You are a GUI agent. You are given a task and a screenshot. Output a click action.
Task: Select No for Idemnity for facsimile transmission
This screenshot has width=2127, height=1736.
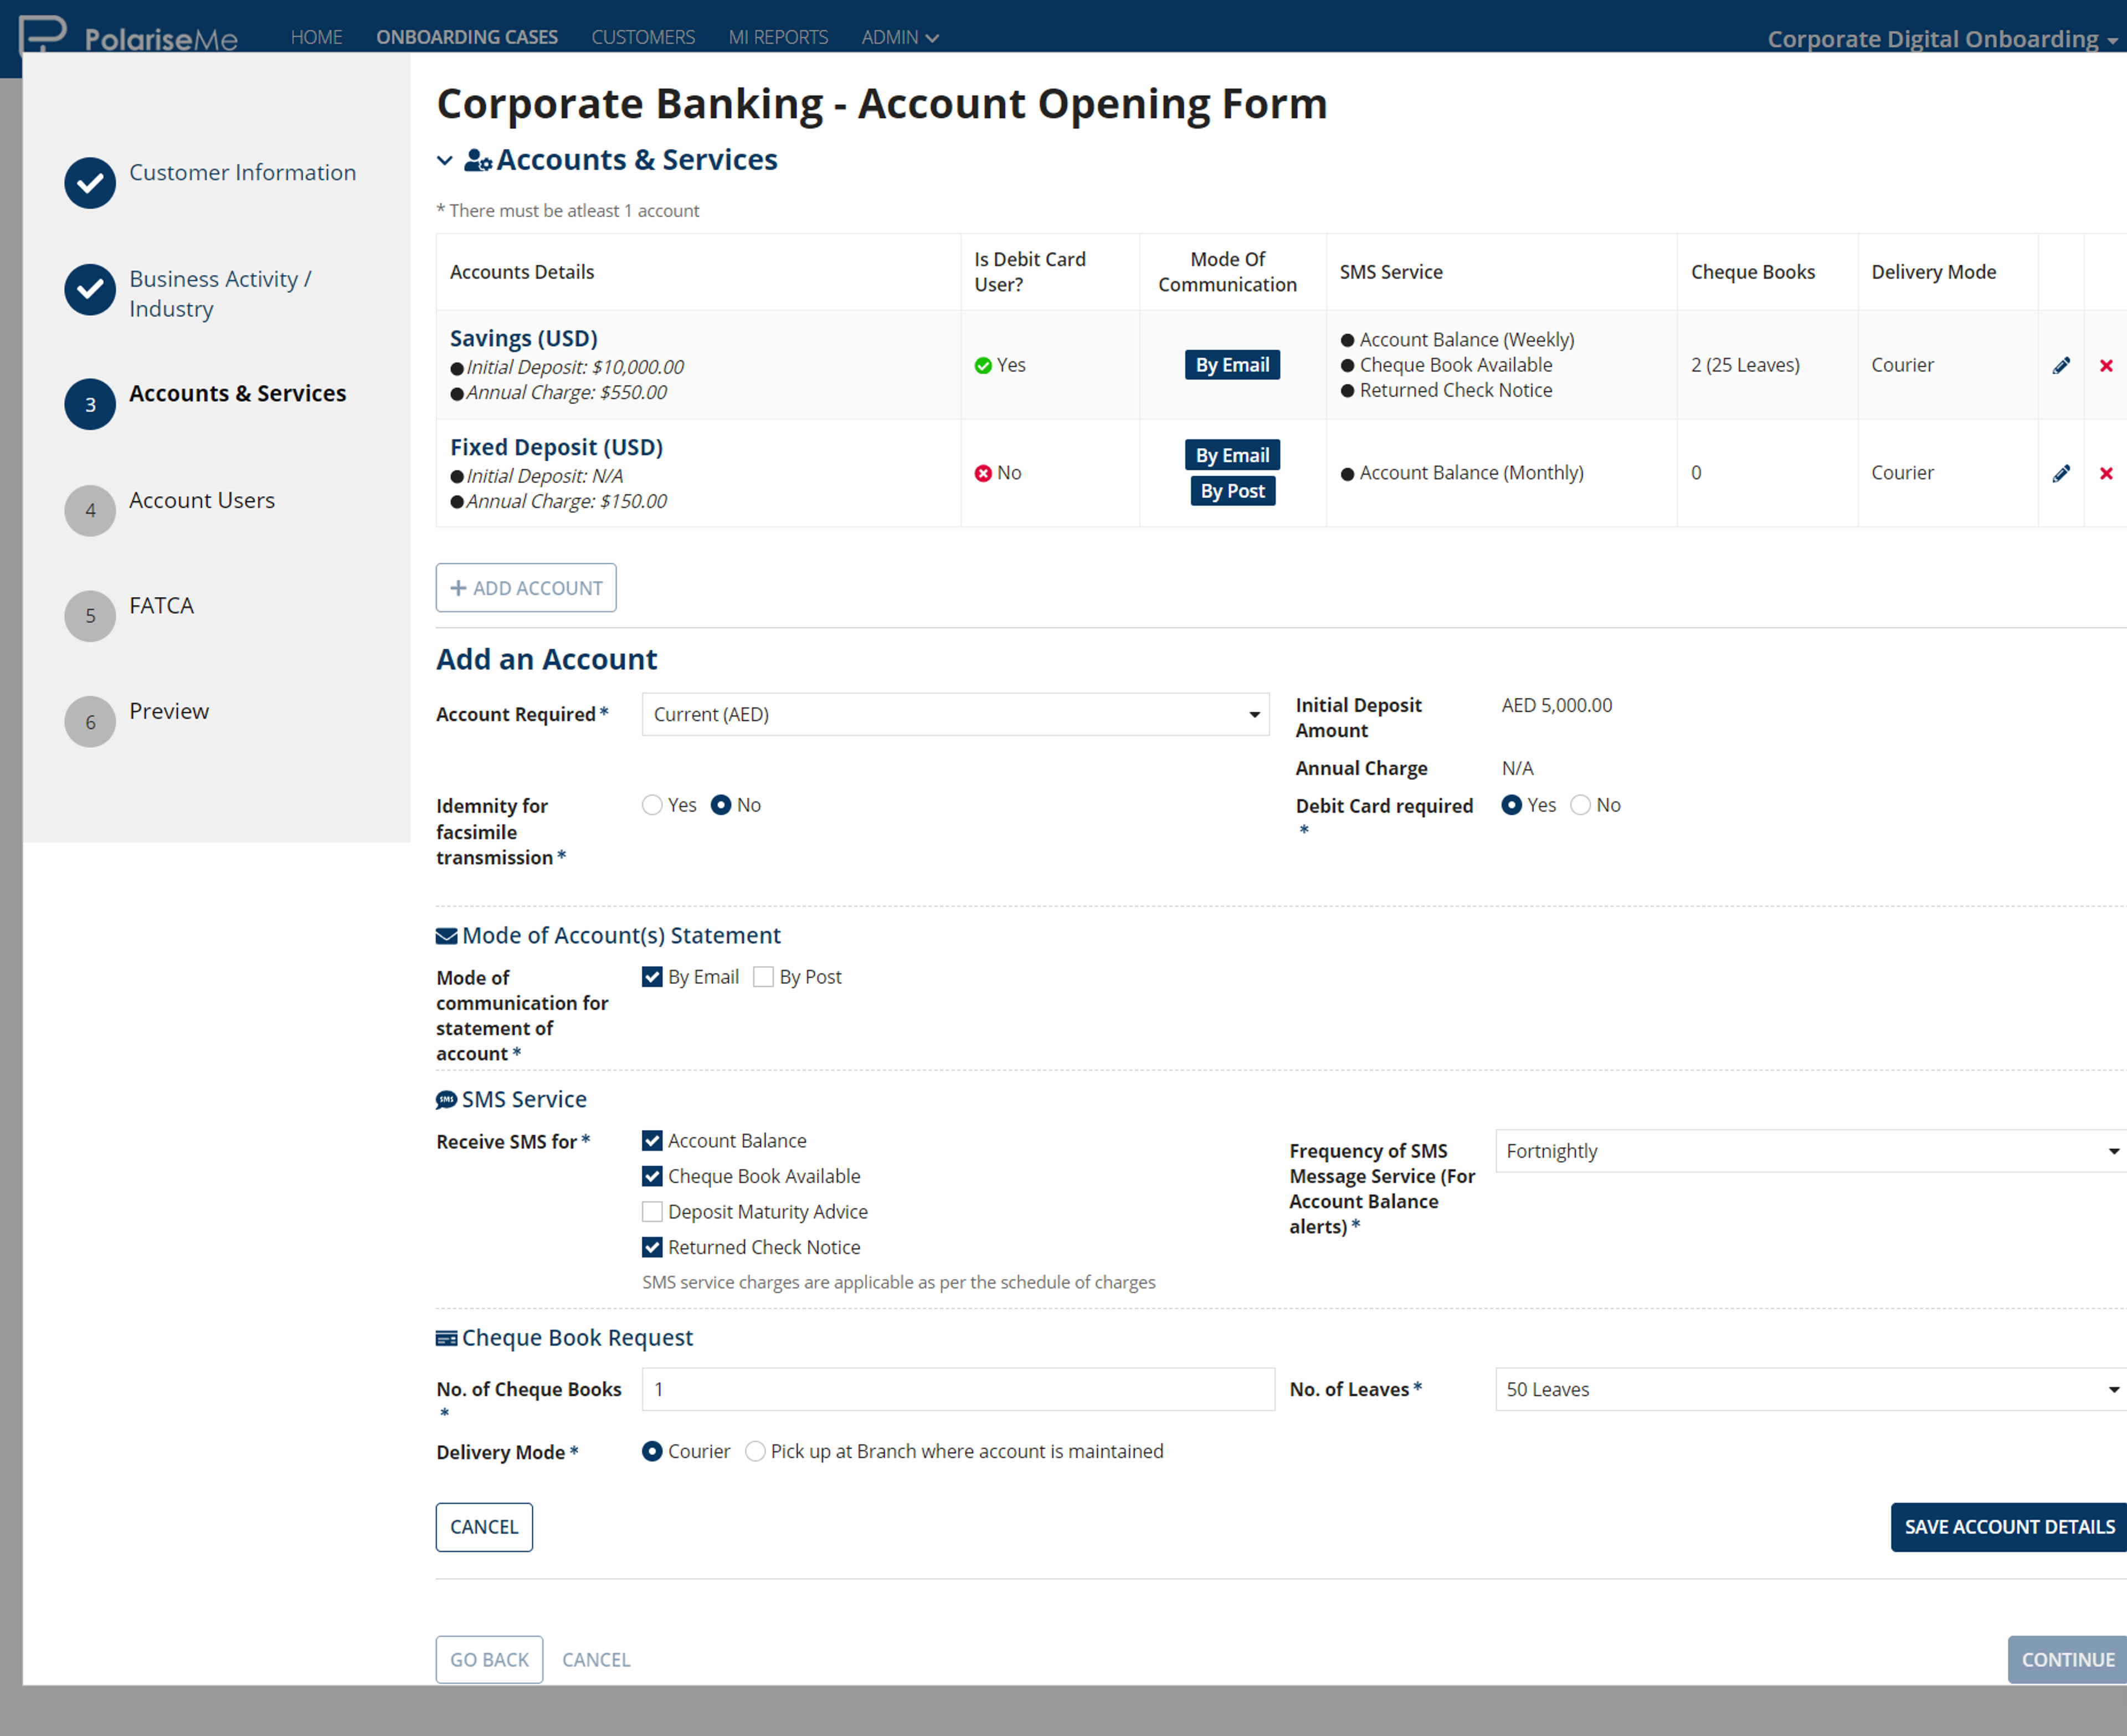pyautogui.click(x=721, y=805)
